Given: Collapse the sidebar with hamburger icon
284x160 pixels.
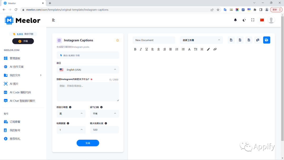Looking at the screenshot, I should (53, 20).
